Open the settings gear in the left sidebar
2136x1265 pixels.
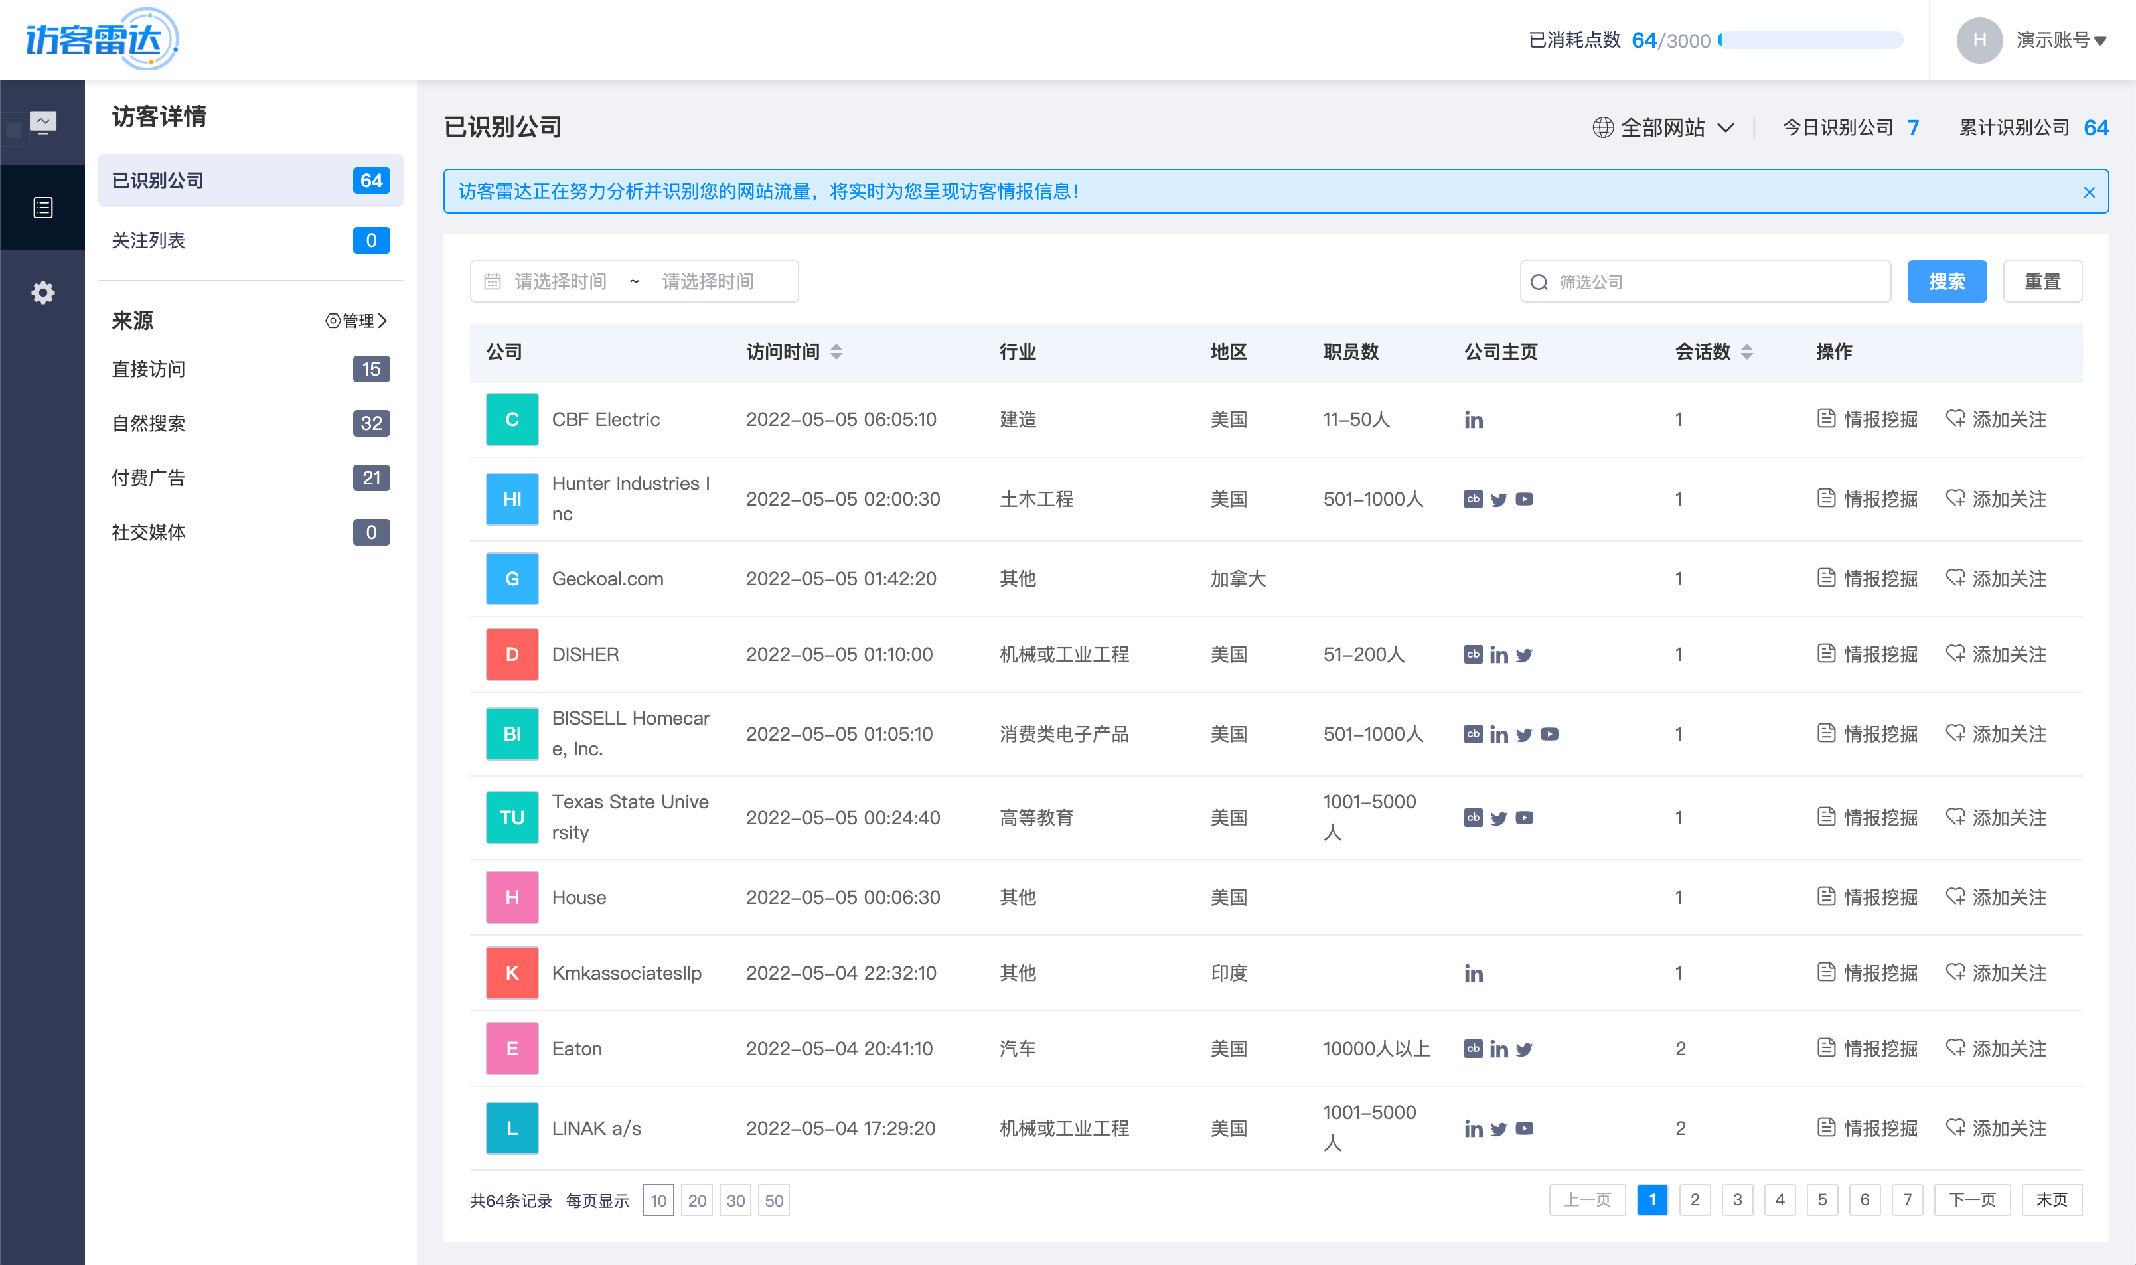point(42,293)
